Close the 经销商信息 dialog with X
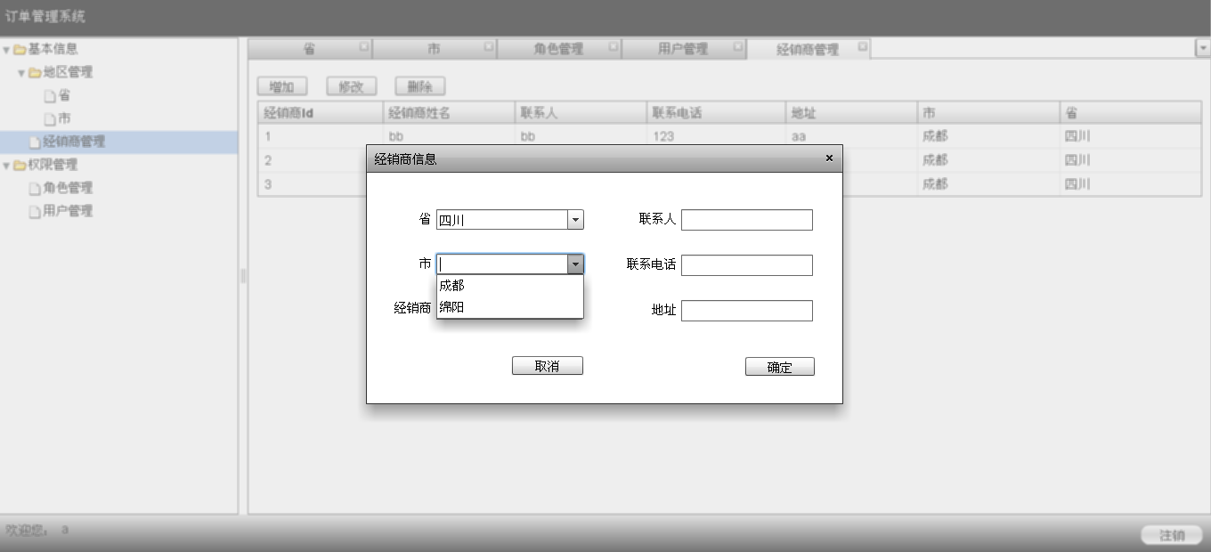This screenshot has width=1211, height=552. tap(829, 158)
